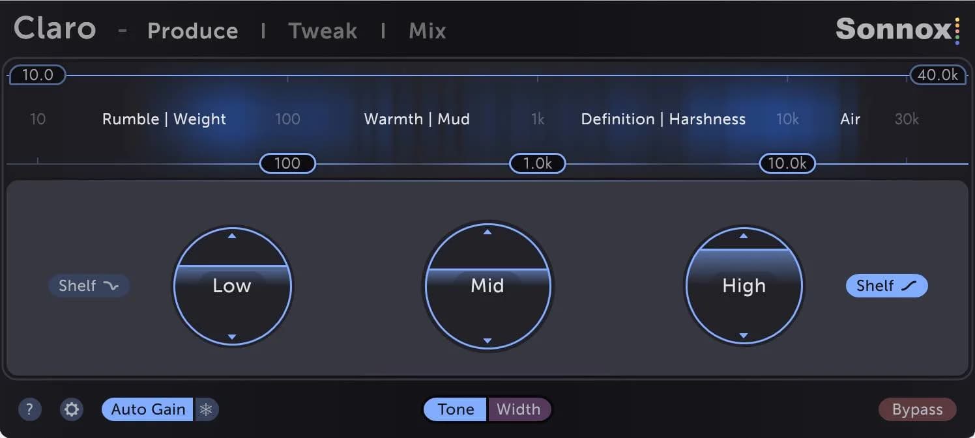Viewport: 975px width, 438px height.
Task: Open the settings gear
Action: [x=71, y=409]
